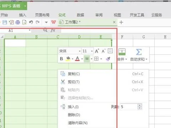Viewport: 171px width, 128px height.
Task: Expand the quick access toolbar dropdown arrow
Action: point(46,22)
